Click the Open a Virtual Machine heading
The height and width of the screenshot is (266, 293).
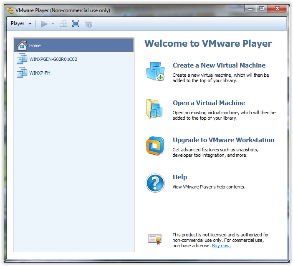tap(209, 103)
